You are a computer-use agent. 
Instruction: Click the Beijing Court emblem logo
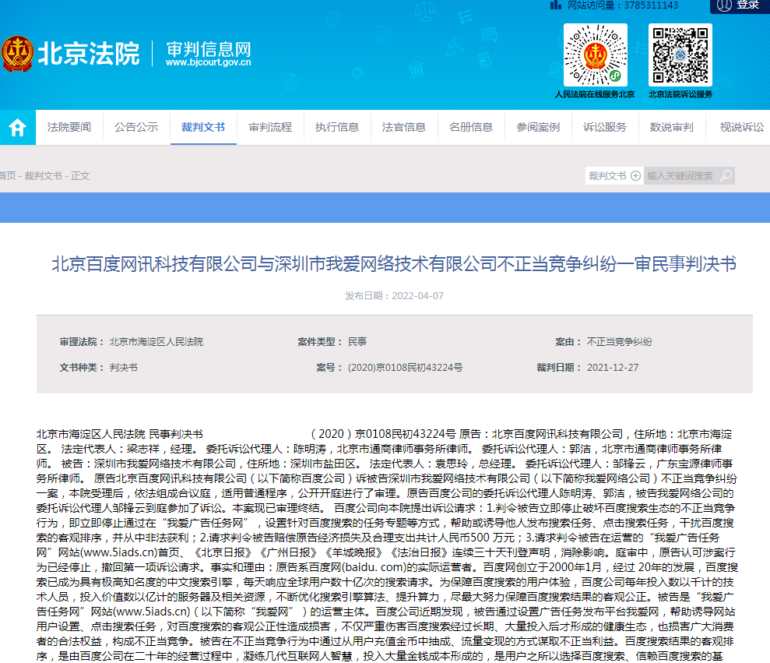tap(17, 53)
